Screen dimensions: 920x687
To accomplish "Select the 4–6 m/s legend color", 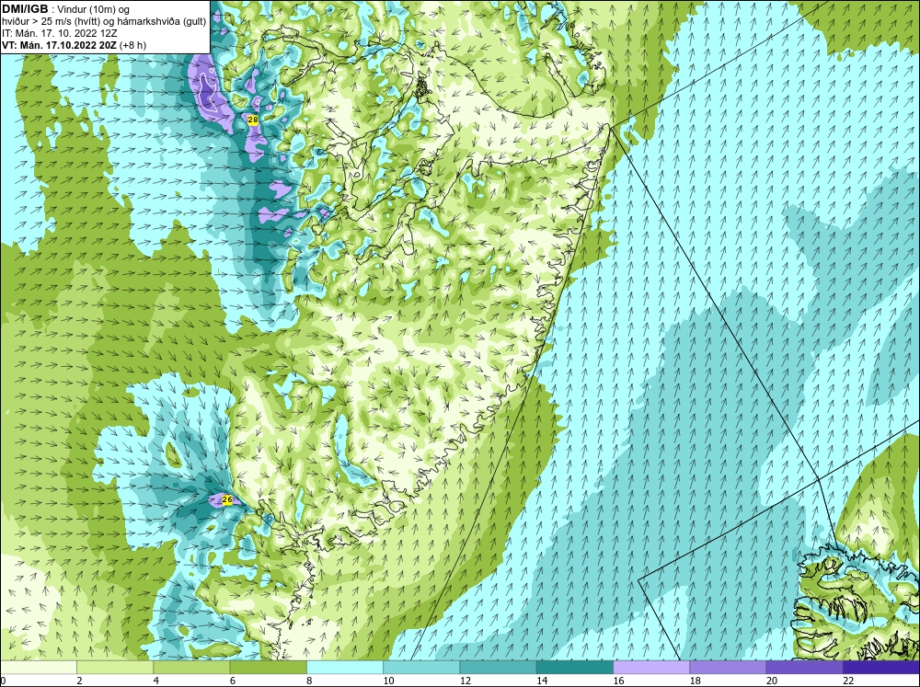I will tap(191, 667).
